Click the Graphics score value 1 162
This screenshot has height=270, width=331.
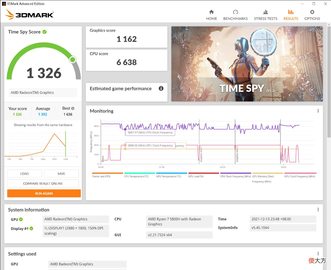[x=127, y=39]
